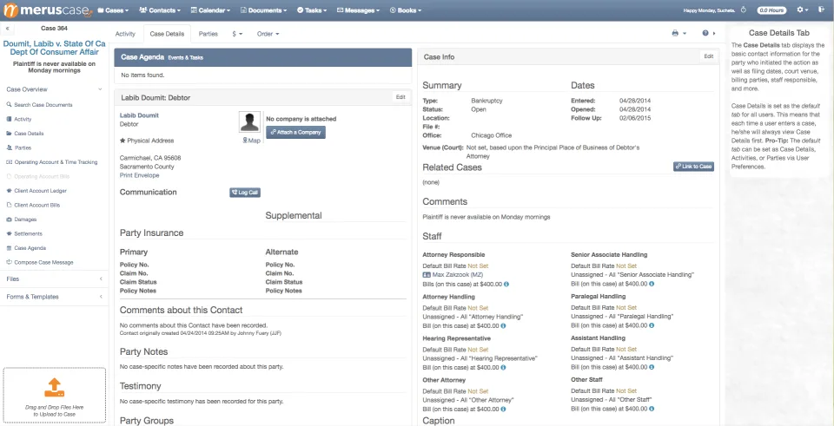Open the settings gear menu
This screenshot has width=834, height=426.
pyautogui.click(x=802, y=10)
